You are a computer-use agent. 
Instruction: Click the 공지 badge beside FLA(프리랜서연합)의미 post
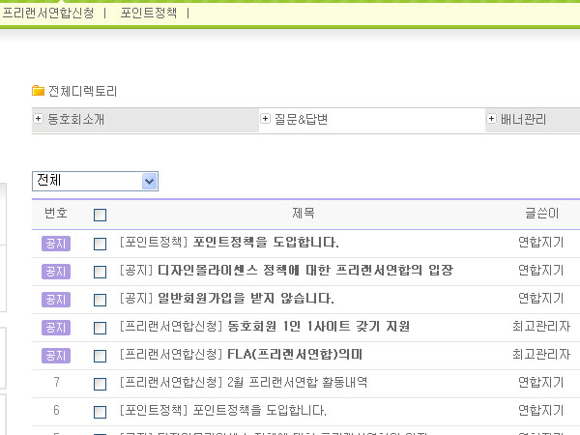[x=56, y=355]
